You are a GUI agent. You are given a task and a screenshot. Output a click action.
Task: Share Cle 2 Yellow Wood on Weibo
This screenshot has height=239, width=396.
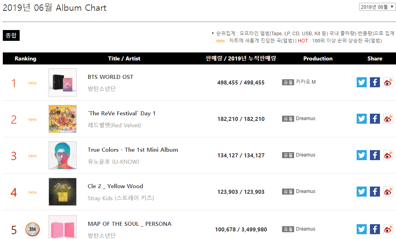click(388, 191)
